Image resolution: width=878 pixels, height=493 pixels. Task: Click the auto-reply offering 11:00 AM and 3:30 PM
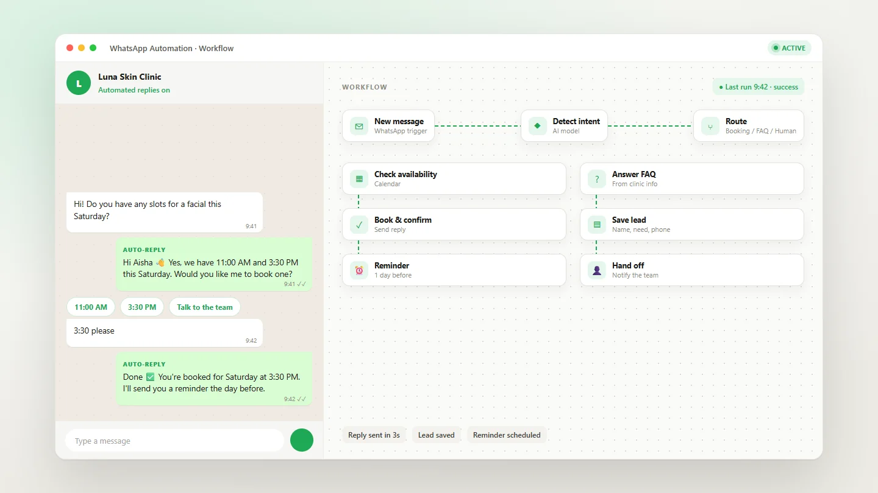pyautogui.click(x=214, y=264)
